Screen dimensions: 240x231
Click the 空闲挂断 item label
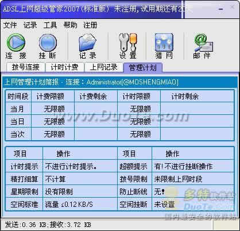(133, 205)
